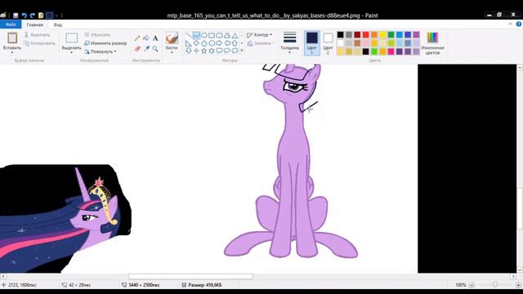Image resolution: width=523 pixels, height=294 pixels.
Task: Open the Select (Выделить) dropdown arrow
Action: point(71,52)
